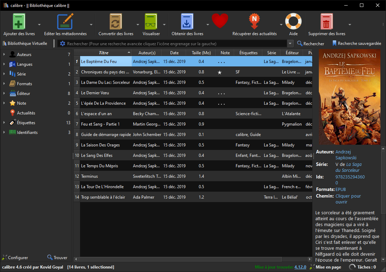Click the Ajouter des livres icon
The image size is (386, 272).
[x=19, y=22]
